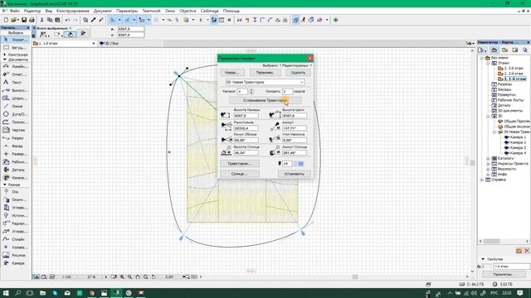Open the Конструирование menu
The image size is (531, 298).
72,11
